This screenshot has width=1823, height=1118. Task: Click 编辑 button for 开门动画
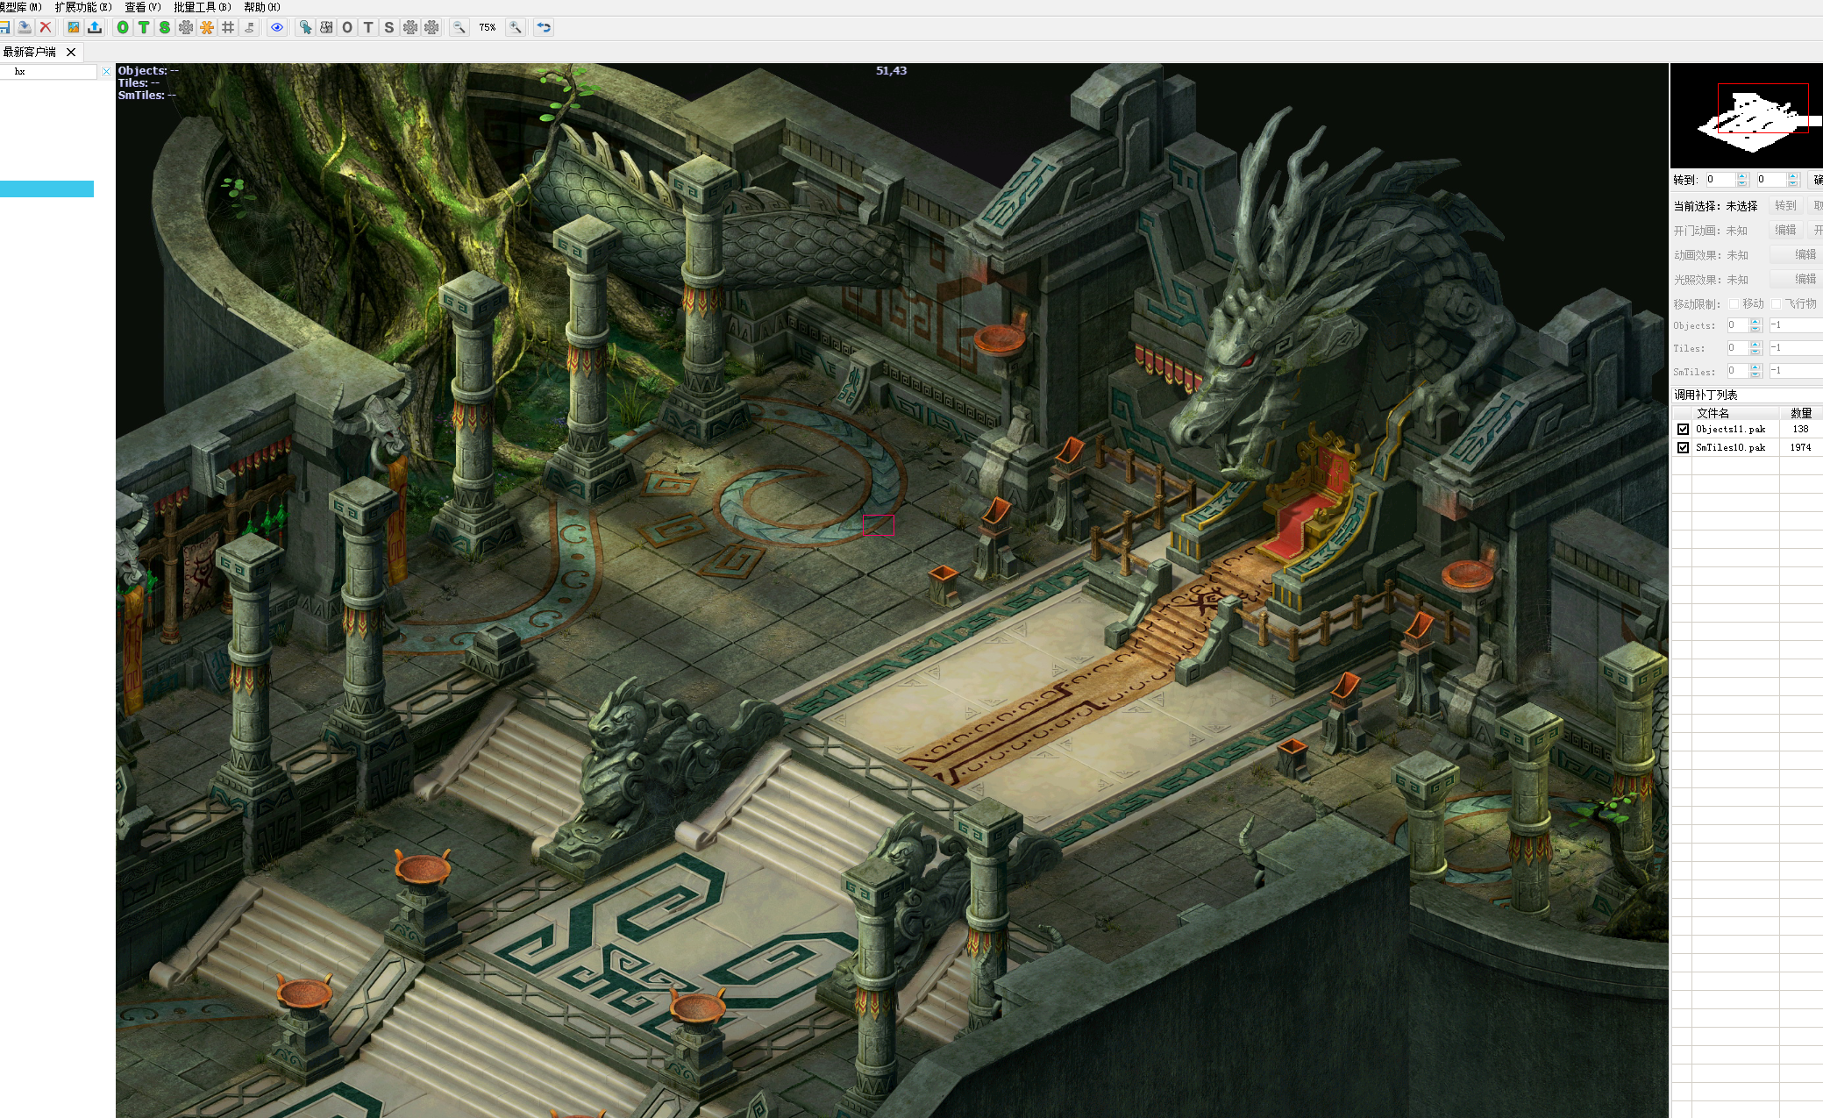(1785, 230)
